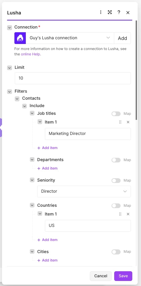This screenshot has height=286, width=141.
Task: Open the online Help link
Action: tap(30, 54)
